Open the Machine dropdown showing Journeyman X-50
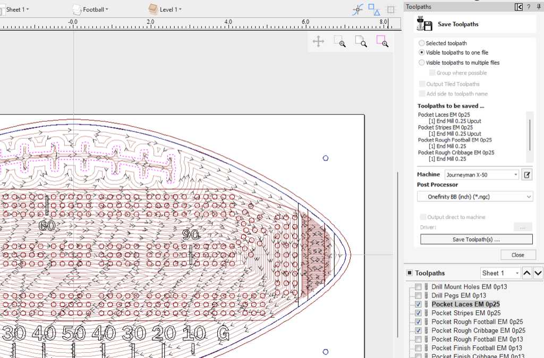Screen dimensions: 544x358 [x=482, y=175]
